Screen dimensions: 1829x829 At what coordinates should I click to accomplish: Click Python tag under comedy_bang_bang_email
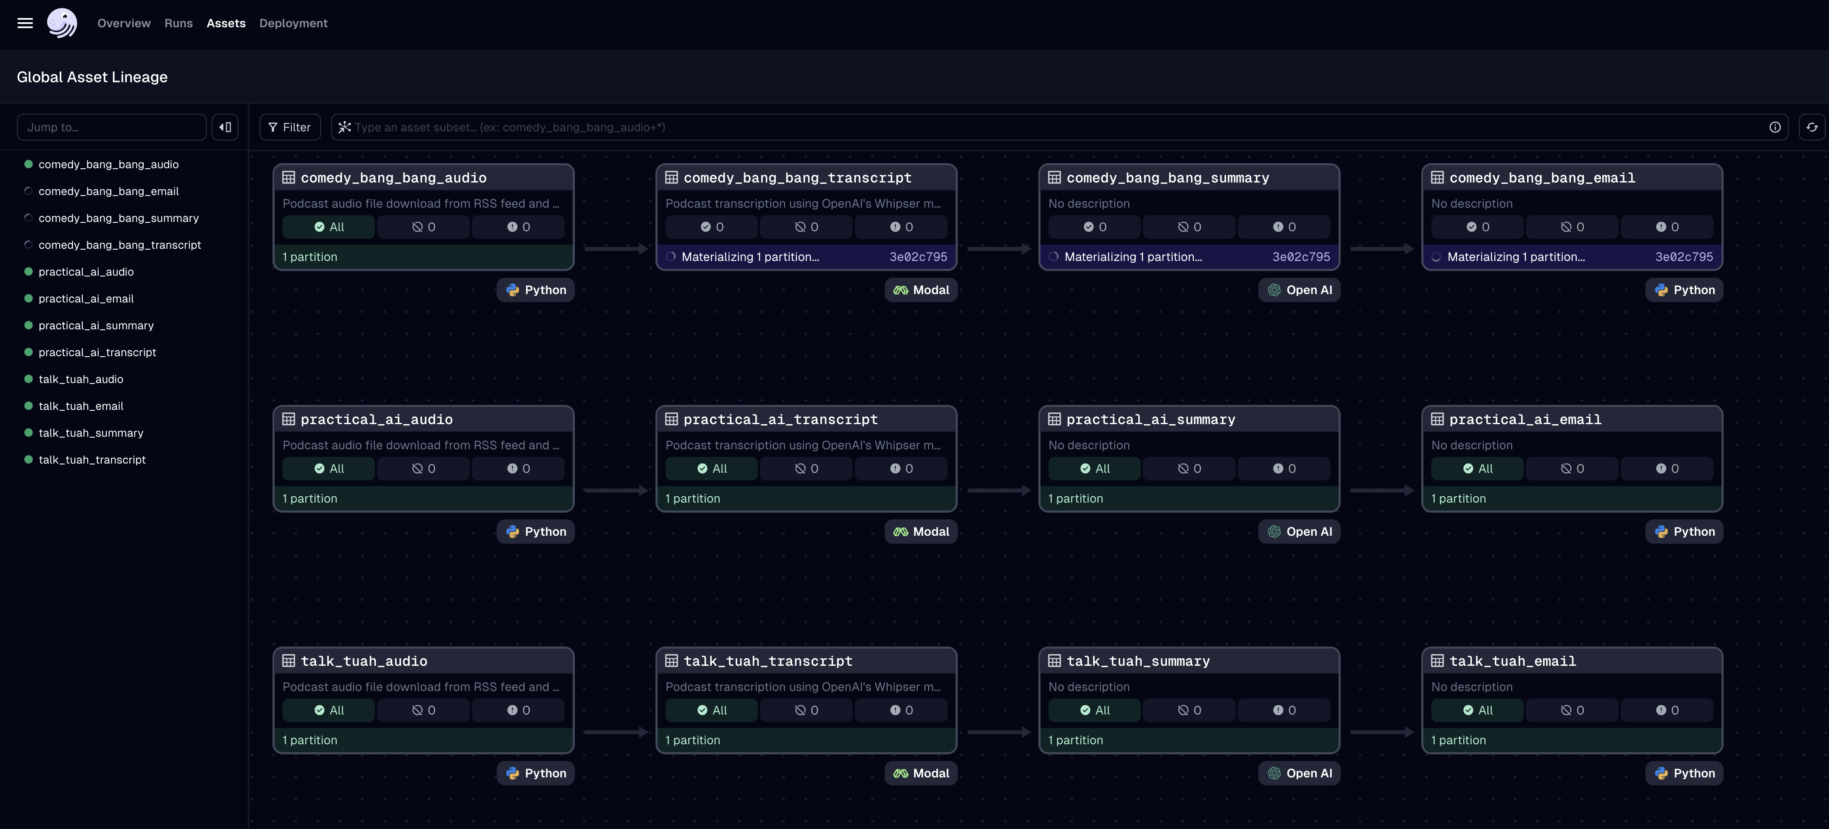click(x=1684, y=290)
